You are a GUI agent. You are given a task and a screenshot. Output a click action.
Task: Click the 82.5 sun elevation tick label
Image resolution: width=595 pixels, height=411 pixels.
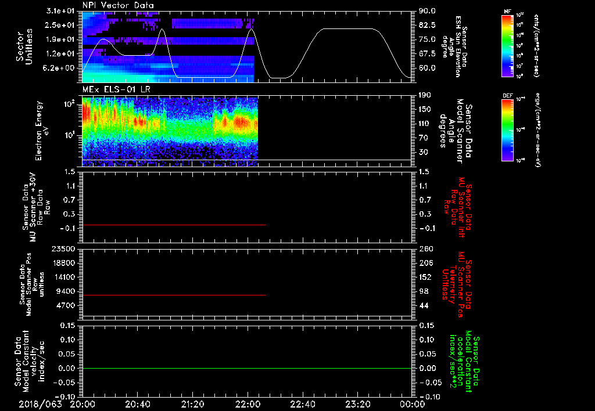[x=427, y=25]
